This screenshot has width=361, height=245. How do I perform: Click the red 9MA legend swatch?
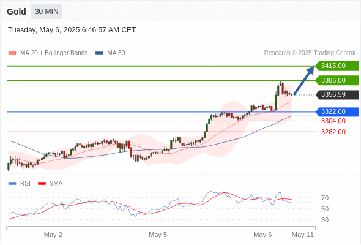pyautogui.click(x=42, y=184)
